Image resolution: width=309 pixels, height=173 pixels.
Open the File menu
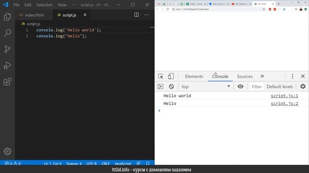[16, 5]
